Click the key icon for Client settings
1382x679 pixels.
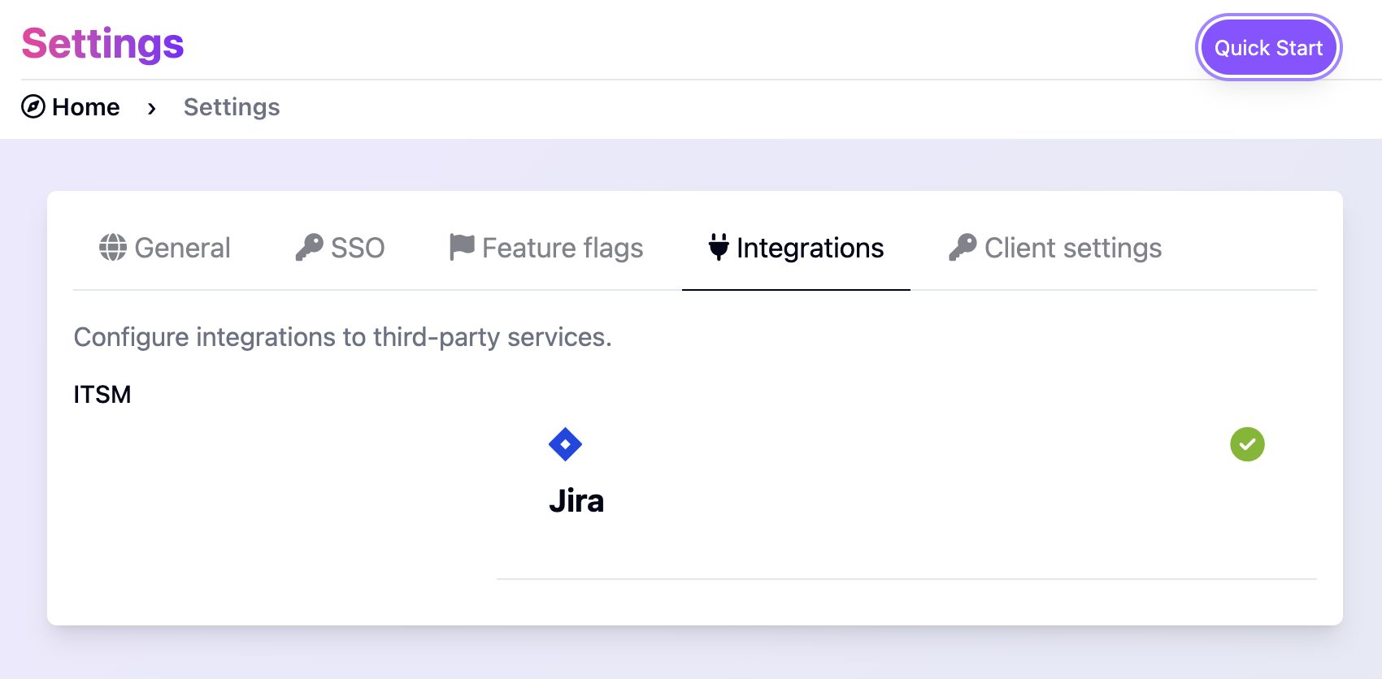(963, 247)
